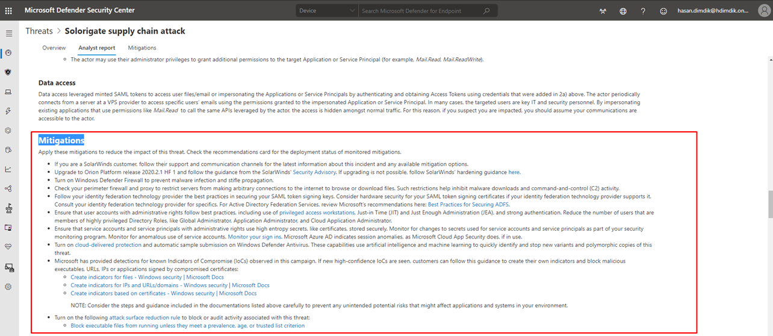Expand the Device search scope dropdown
Screen dimensions: 773x336
(327, 11)
